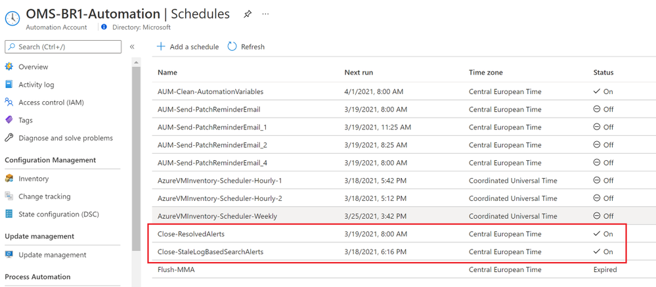Open Change tracking

pos(45,196)
